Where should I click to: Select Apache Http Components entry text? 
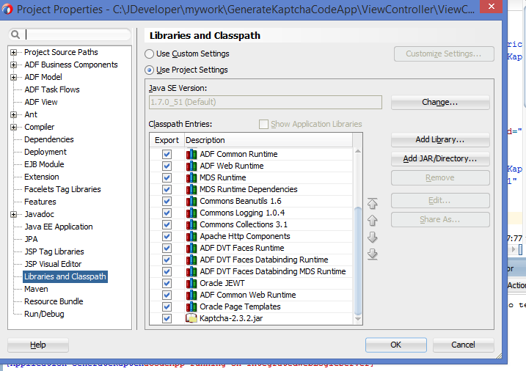(x=245, y=236)
